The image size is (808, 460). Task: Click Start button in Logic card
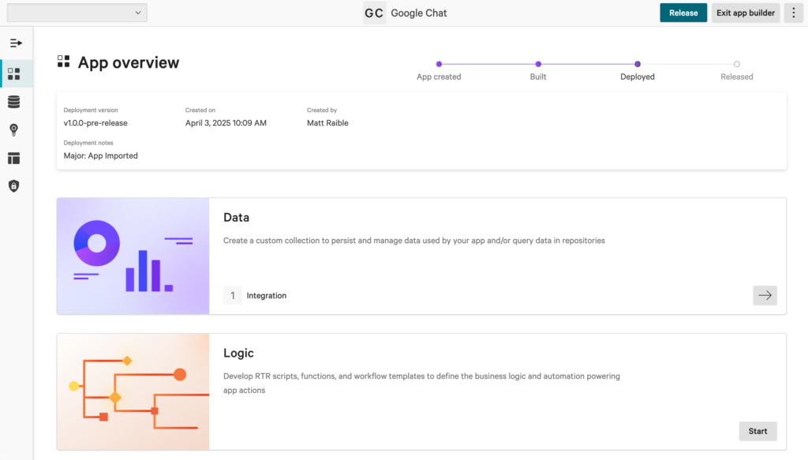(757, 431)
